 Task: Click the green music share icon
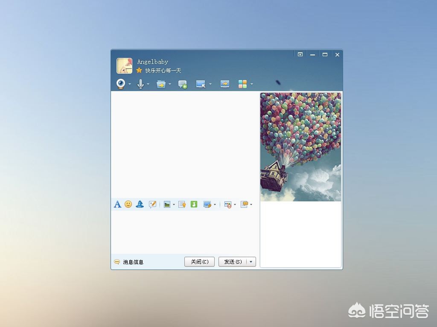tap(194, 204)
